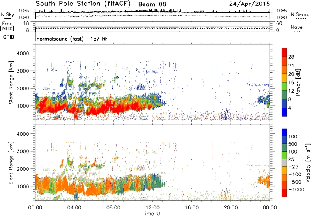Pick the bright blue bottom Power colorbar segment
The image size is (312, 216).
[284, 112]
